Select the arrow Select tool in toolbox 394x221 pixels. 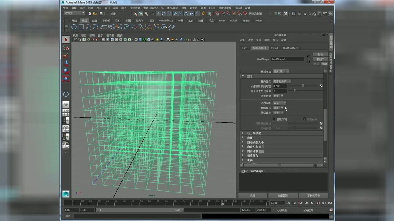[66, 40]
